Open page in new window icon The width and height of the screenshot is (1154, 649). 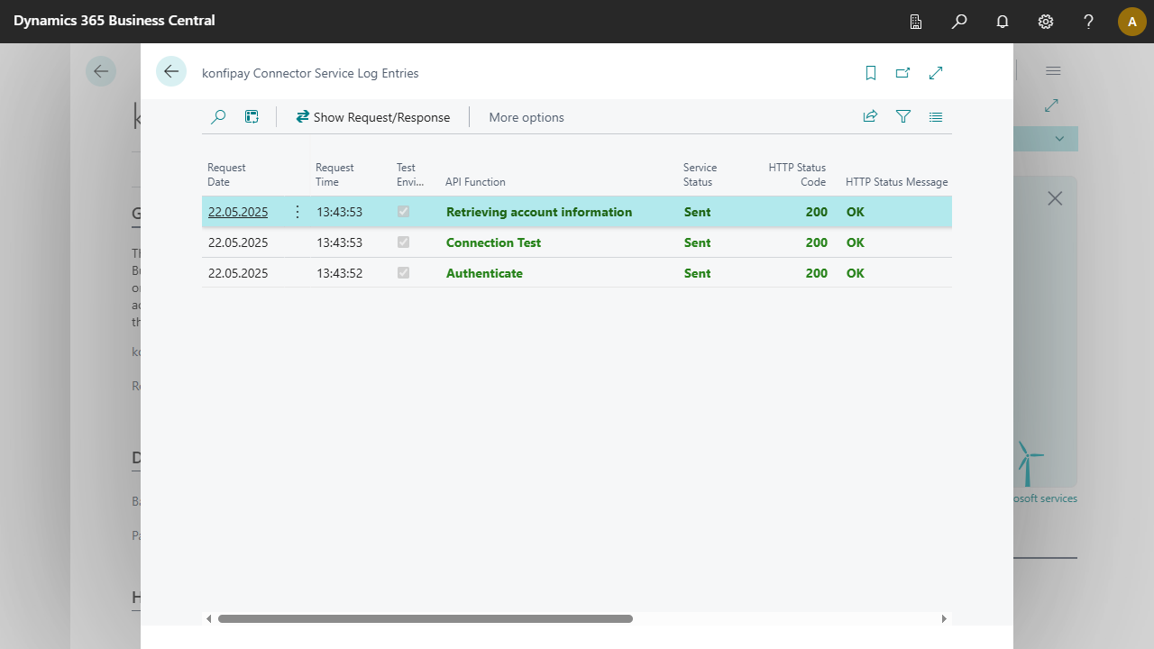(x=902, y=73)
